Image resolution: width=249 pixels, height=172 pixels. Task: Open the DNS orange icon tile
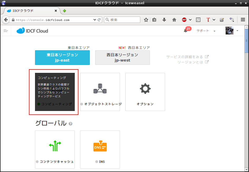tap(100, 149)
